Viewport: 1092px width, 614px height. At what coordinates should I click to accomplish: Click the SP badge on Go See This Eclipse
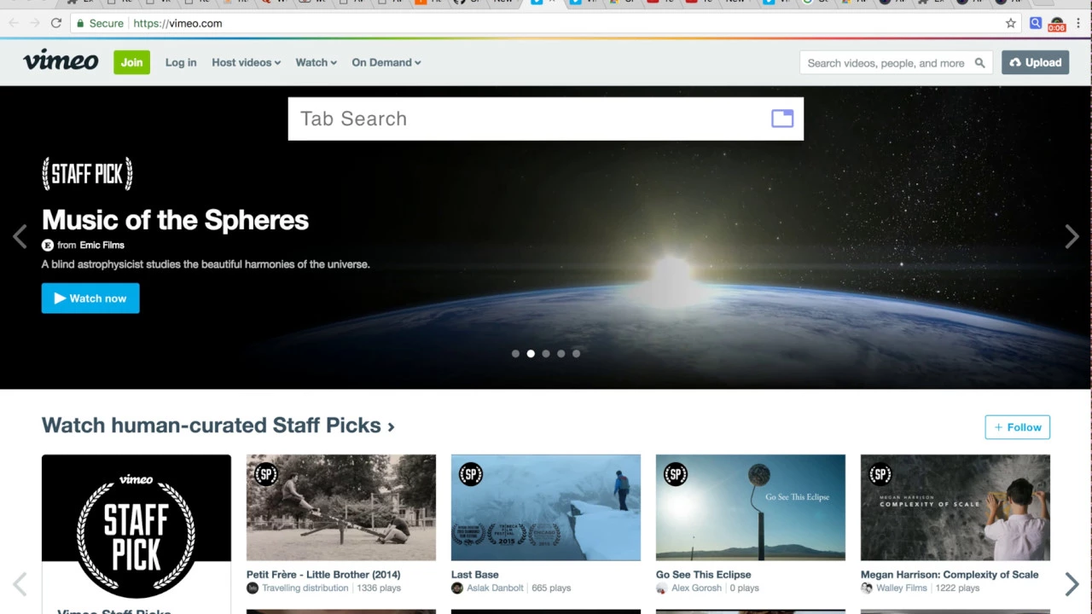[676, 473]
